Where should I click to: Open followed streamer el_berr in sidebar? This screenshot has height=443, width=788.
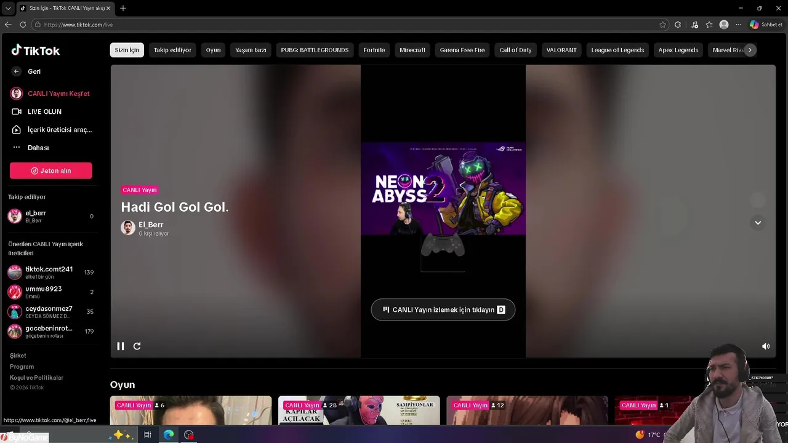[50, 216]
